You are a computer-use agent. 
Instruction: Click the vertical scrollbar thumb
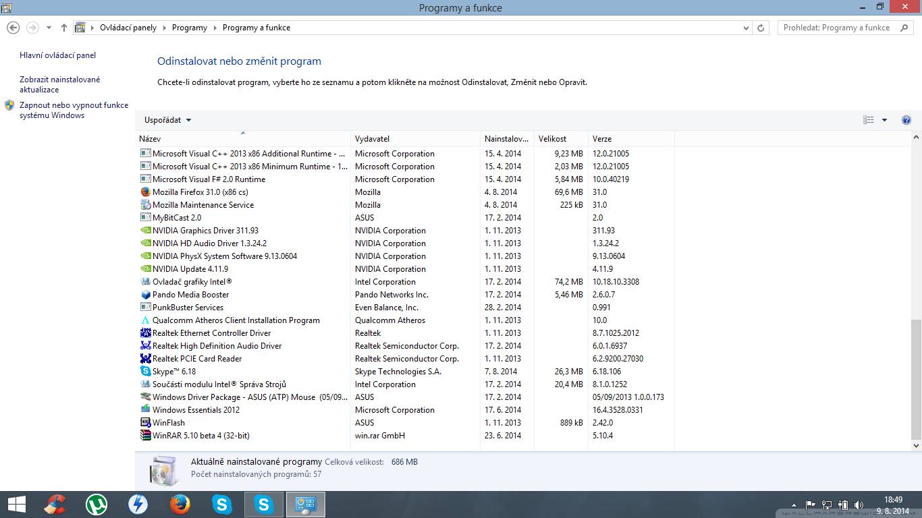point(916,379)
